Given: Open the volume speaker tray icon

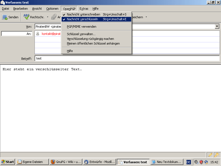Looking at the screenshot, I should pos(196,162).
